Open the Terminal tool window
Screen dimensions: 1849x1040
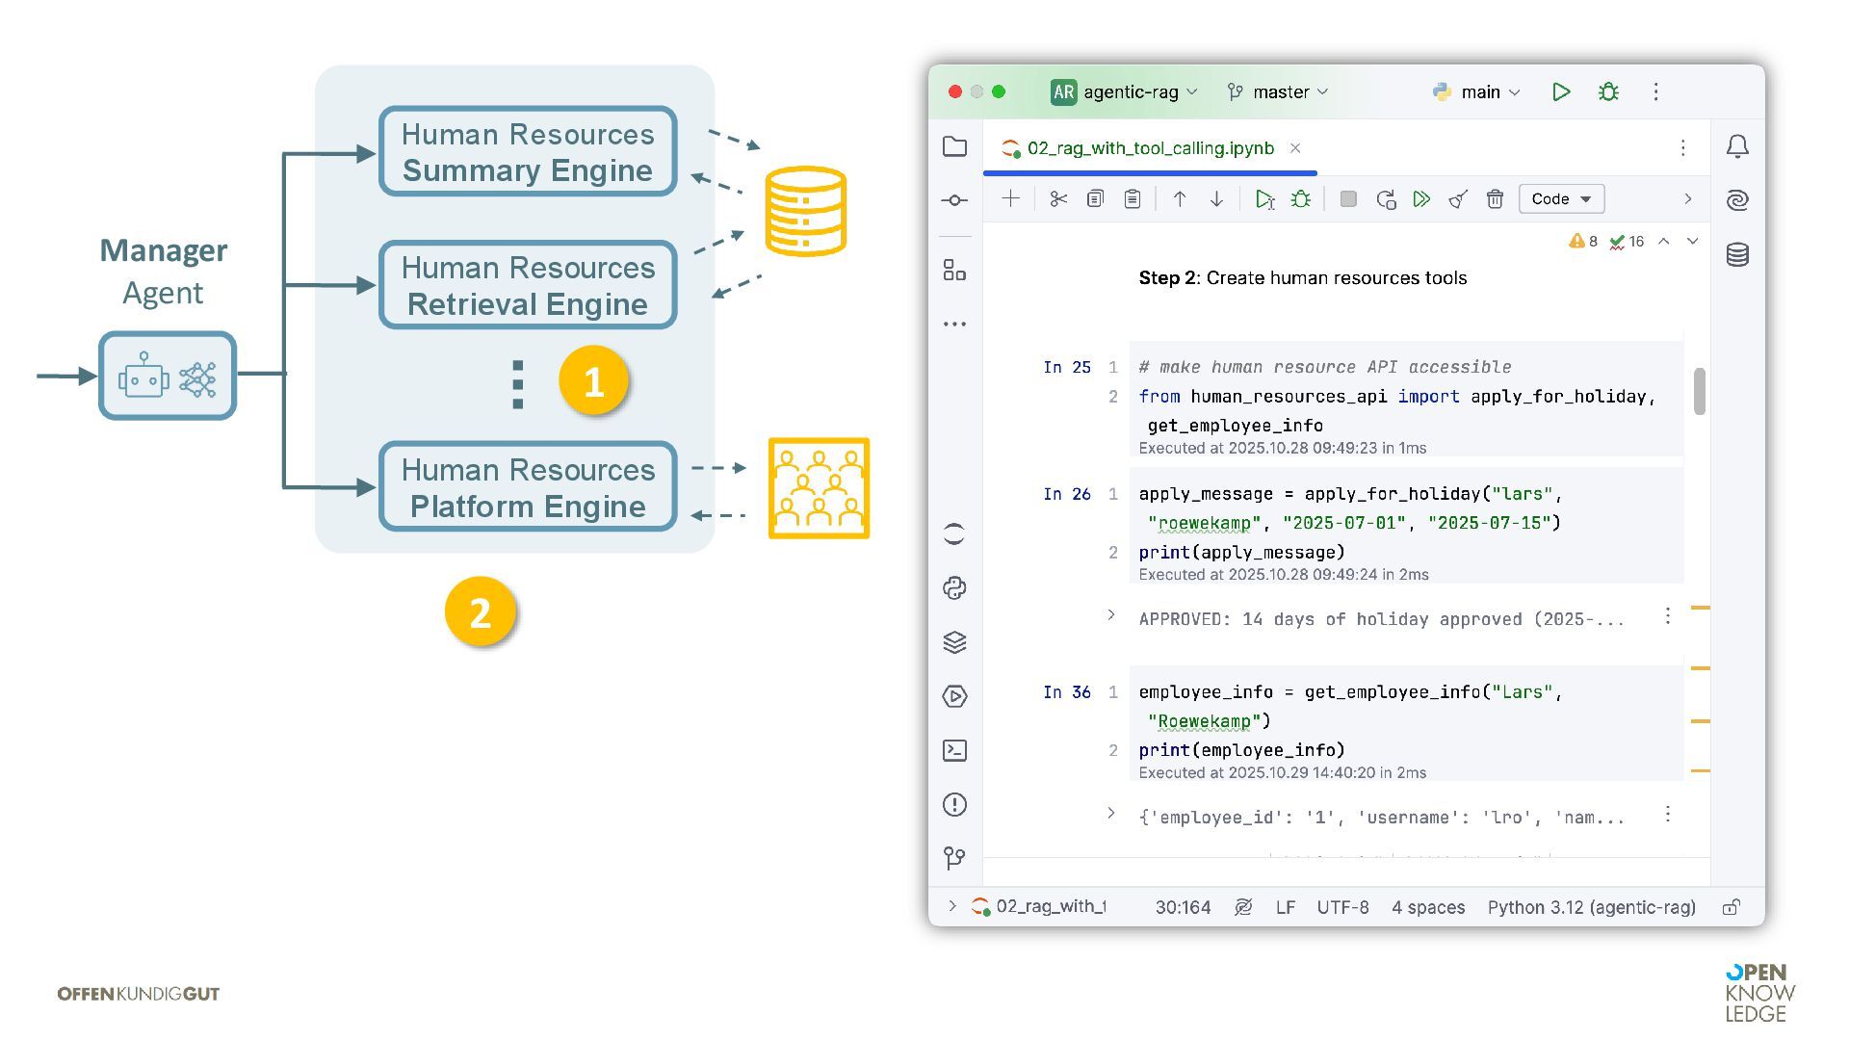coord(954,750)
